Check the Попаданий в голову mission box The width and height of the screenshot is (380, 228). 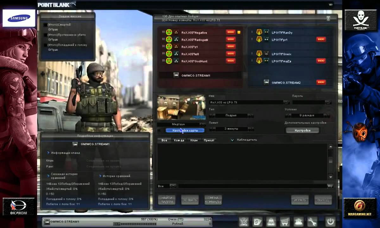(45, 45)
